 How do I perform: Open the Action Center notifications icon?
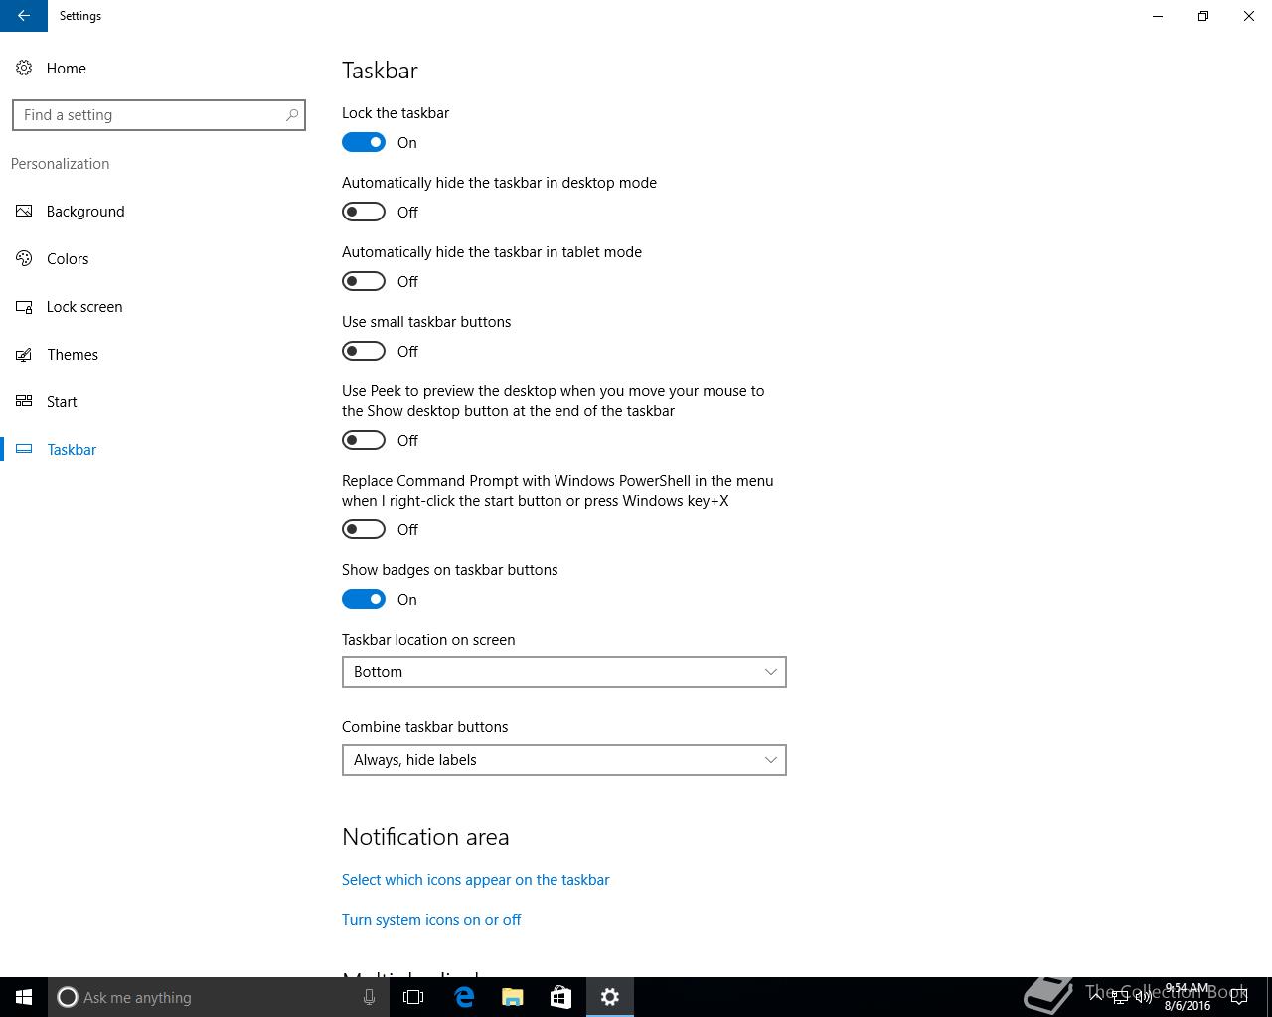(x=1239, y=997)
